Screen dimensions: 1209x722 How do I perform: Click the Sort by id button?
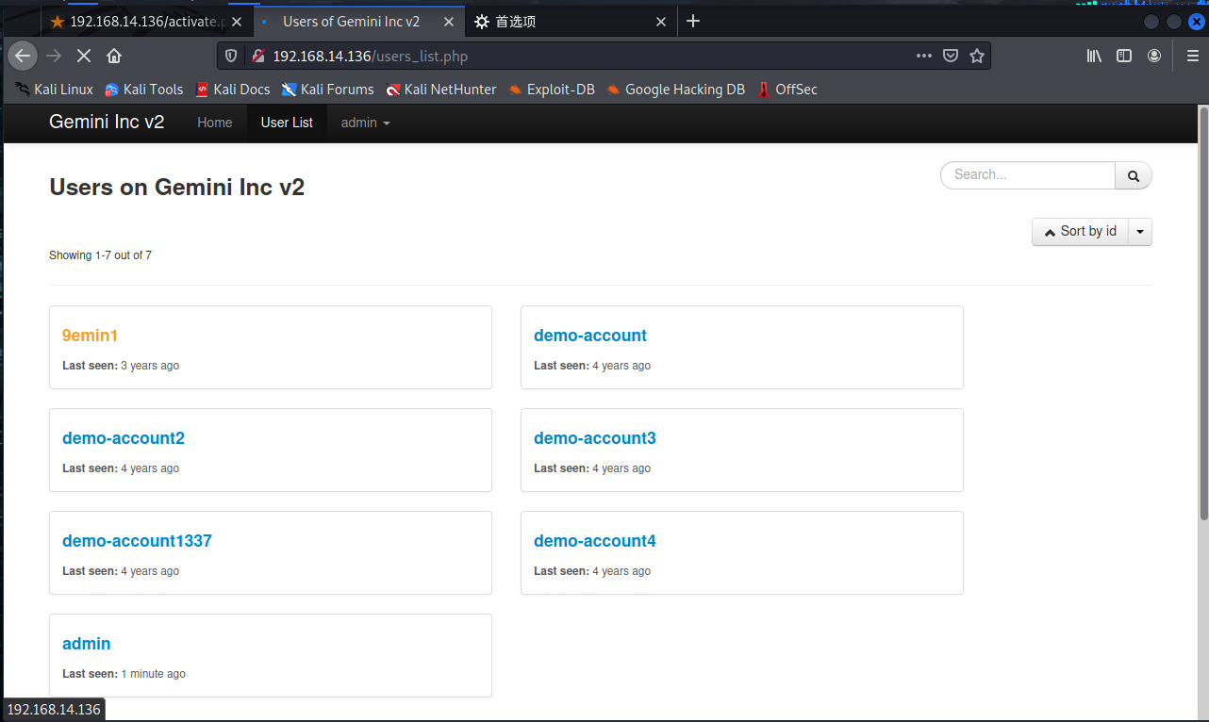[x=1080, y=232]
